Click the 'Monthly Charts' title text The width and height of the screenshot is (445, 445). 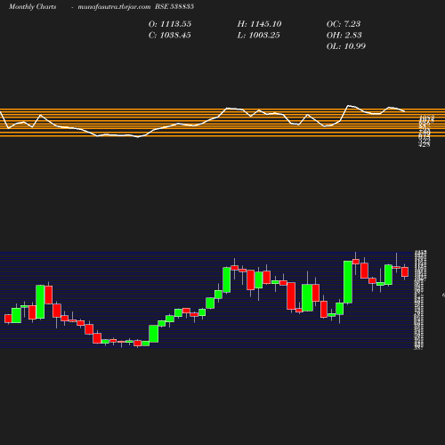tap(32, 7)
